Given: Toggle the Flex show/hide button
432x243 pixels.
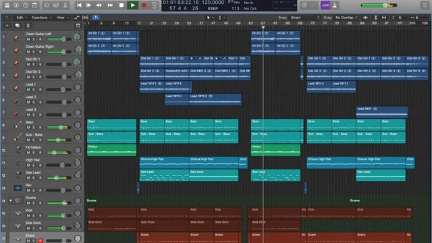Looking at the screenshot, I should (86, 18).
